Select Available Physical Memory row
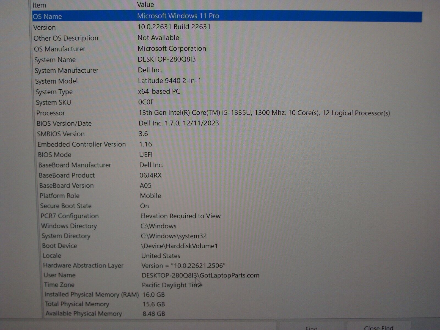Image resolution: width=440 pixels, height=330 pixels. pyautogui.click(x=84, y=314)
